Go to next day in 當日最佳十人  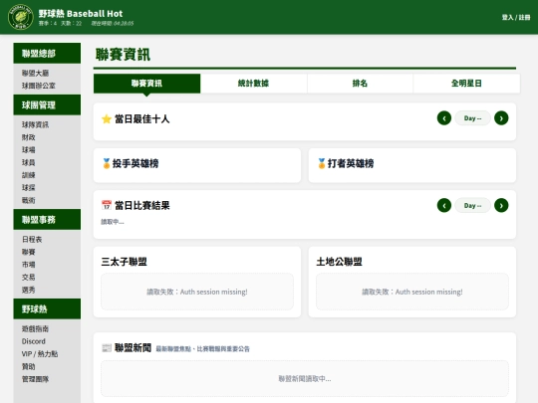click(501, 118)
